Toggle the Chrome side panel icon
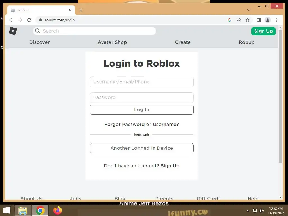This screenshot has height=216, width=288. 259,20
